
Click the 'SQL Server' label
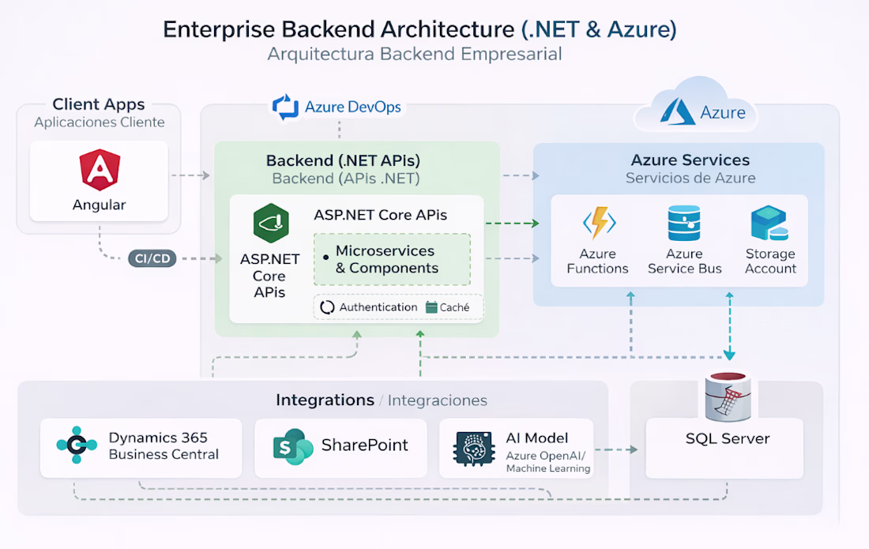point(728,438)
